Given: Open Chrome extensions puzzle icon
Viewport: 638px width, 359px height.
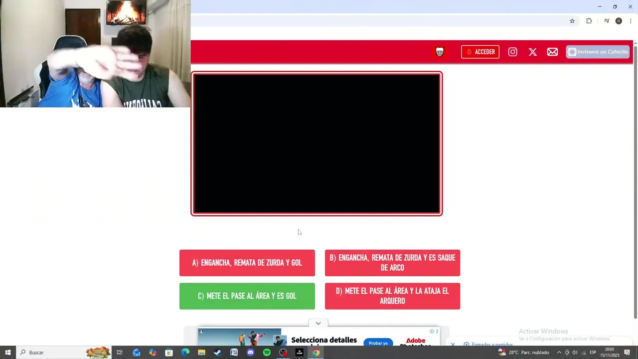Looking at the screenshot, I should pos(589,21).
